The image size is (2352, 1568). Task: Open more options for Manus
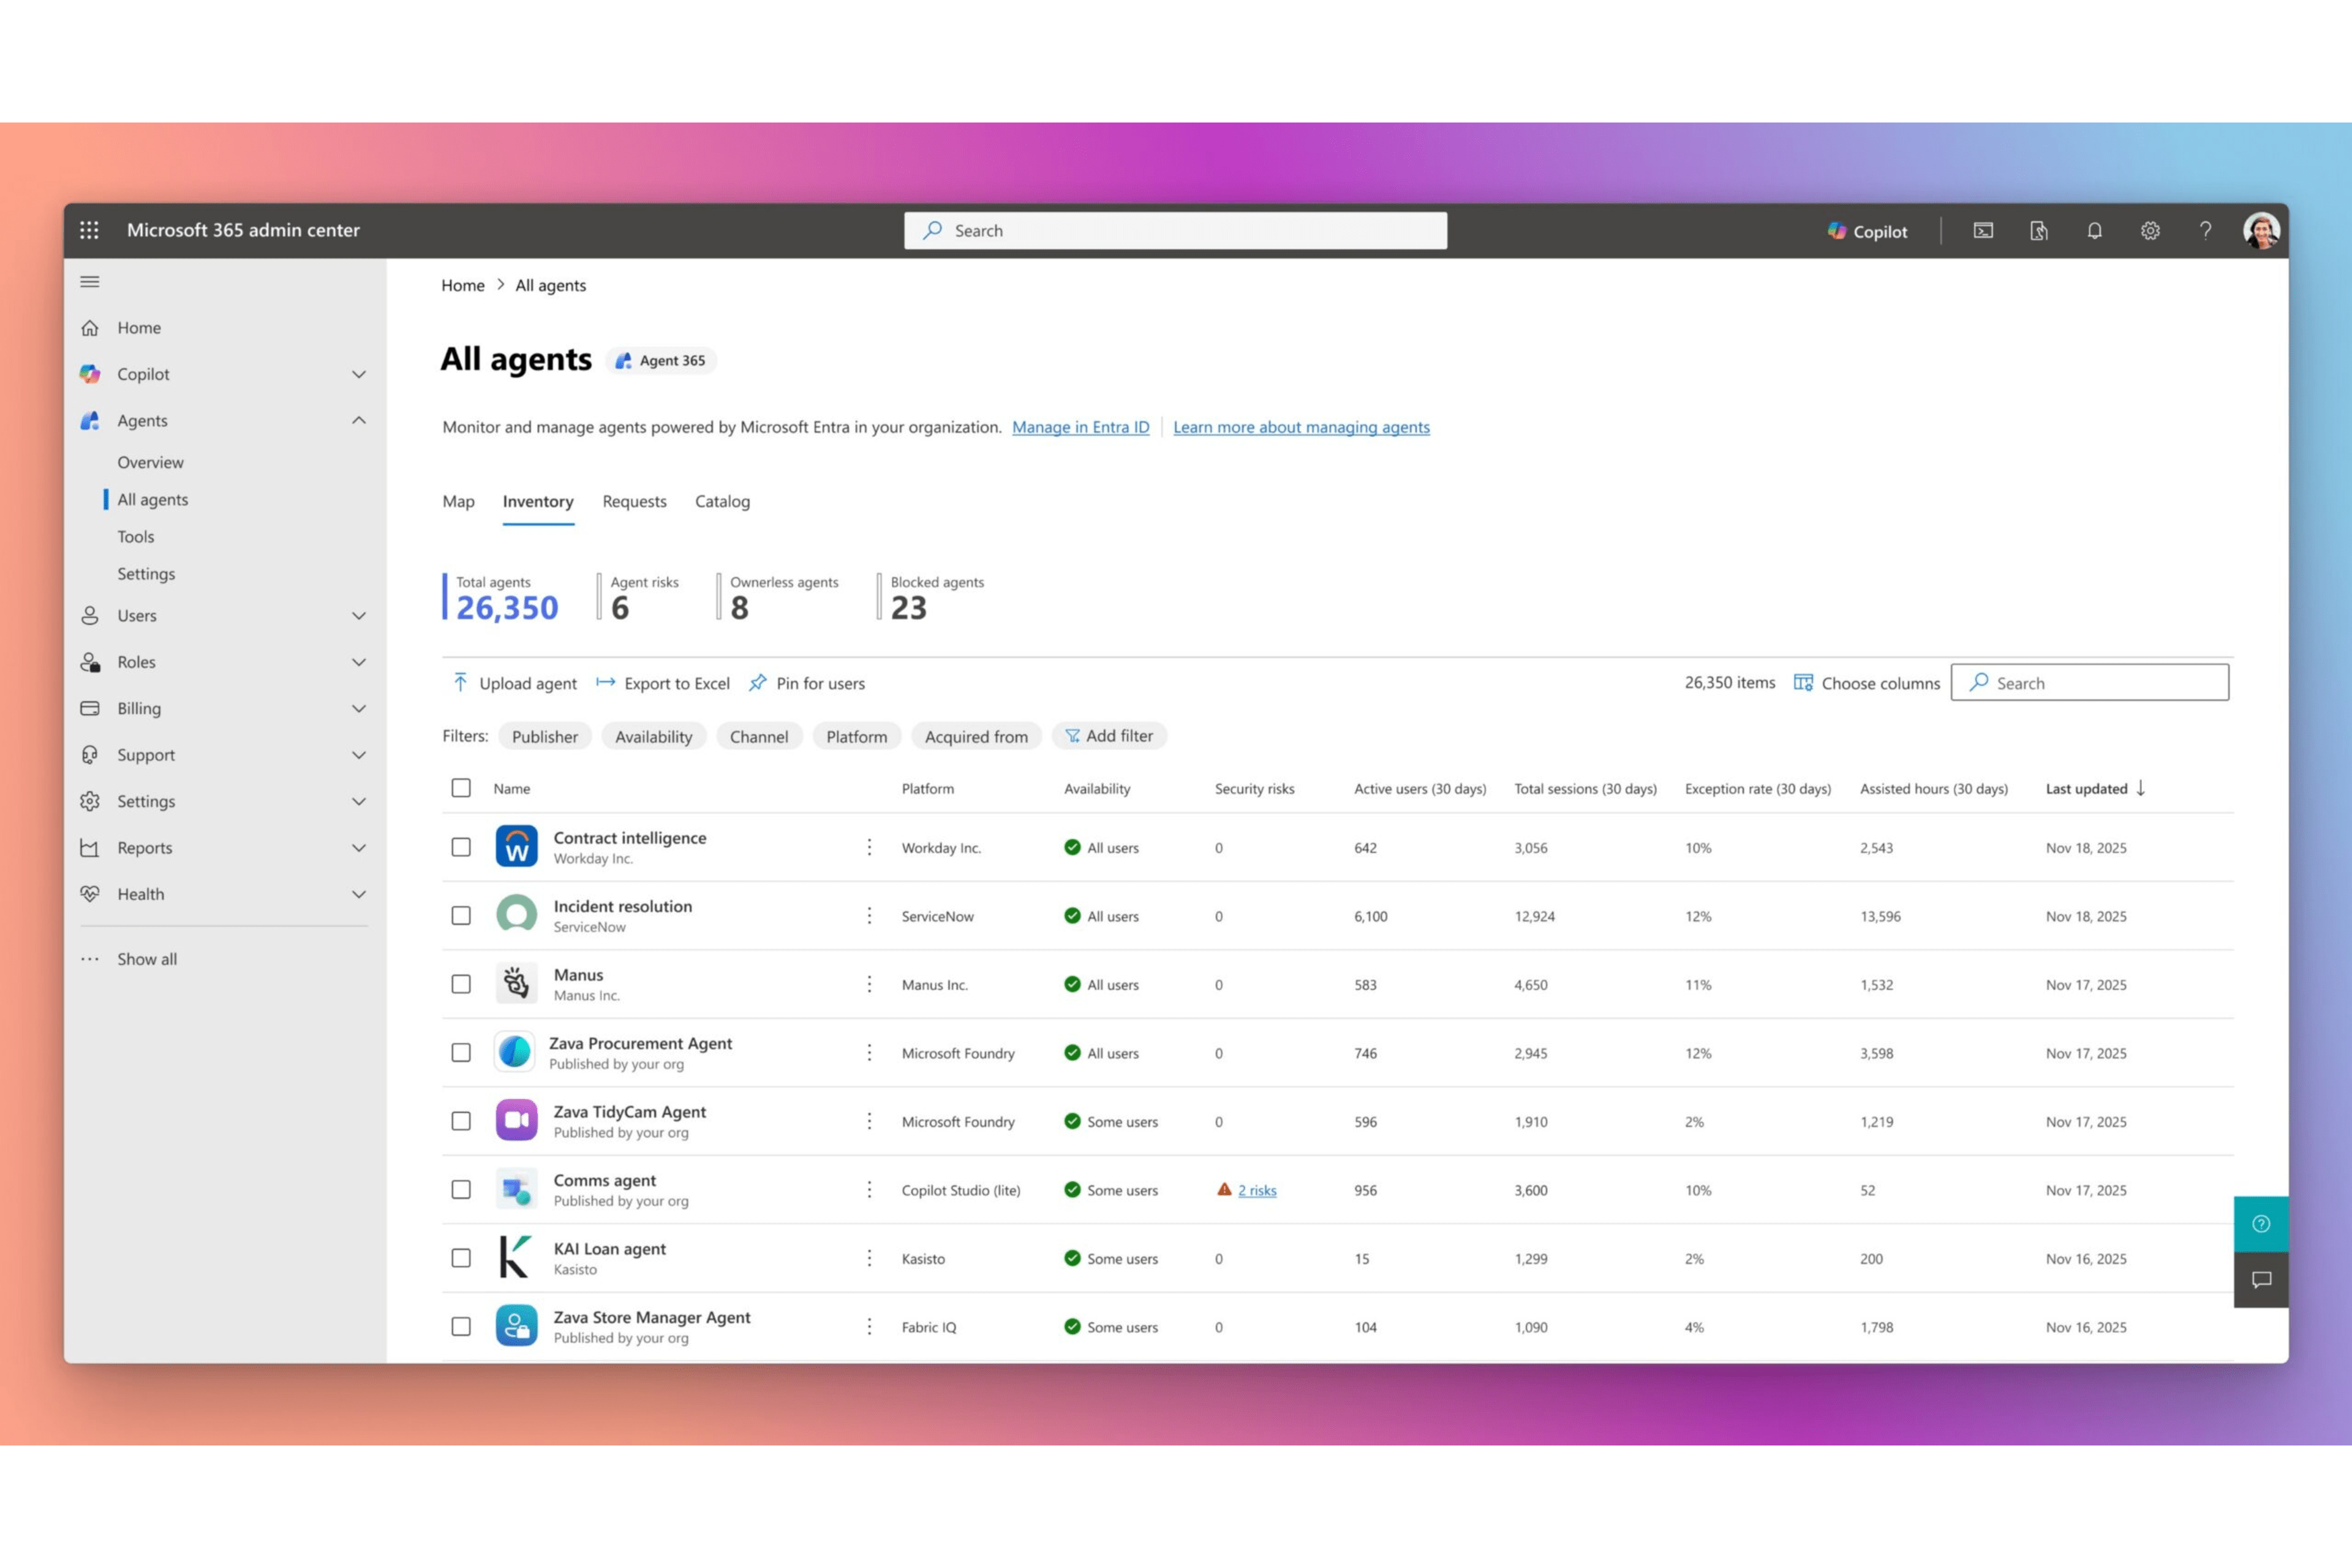click(869, 984)
